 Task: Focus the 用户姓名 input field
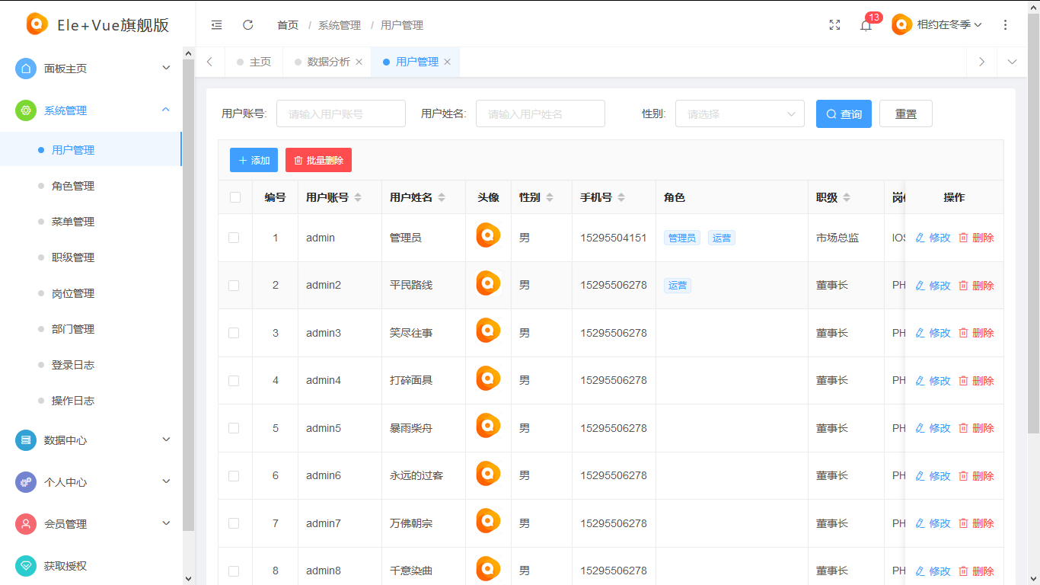click(x=541, y=113)
